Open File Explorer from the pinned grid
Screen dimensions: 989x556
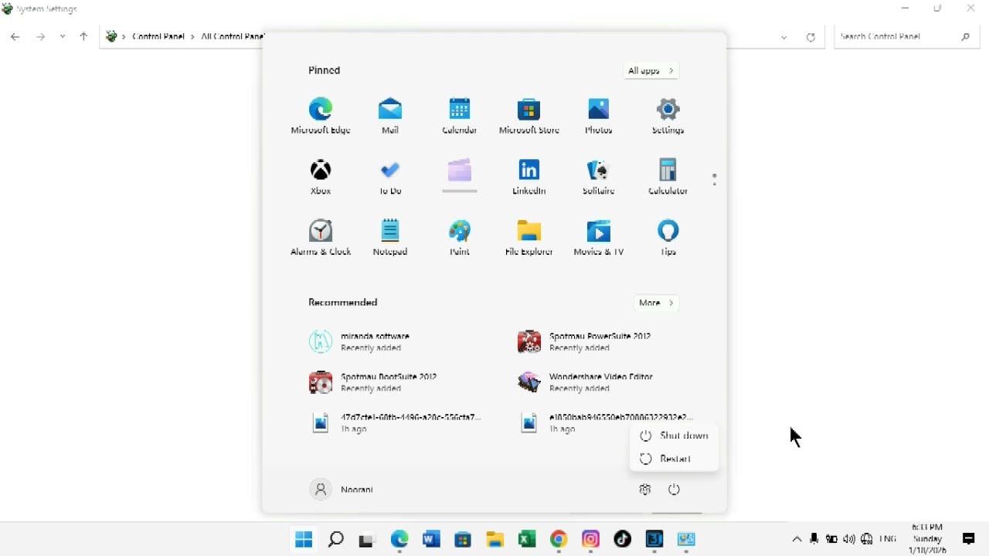[529, 238]
